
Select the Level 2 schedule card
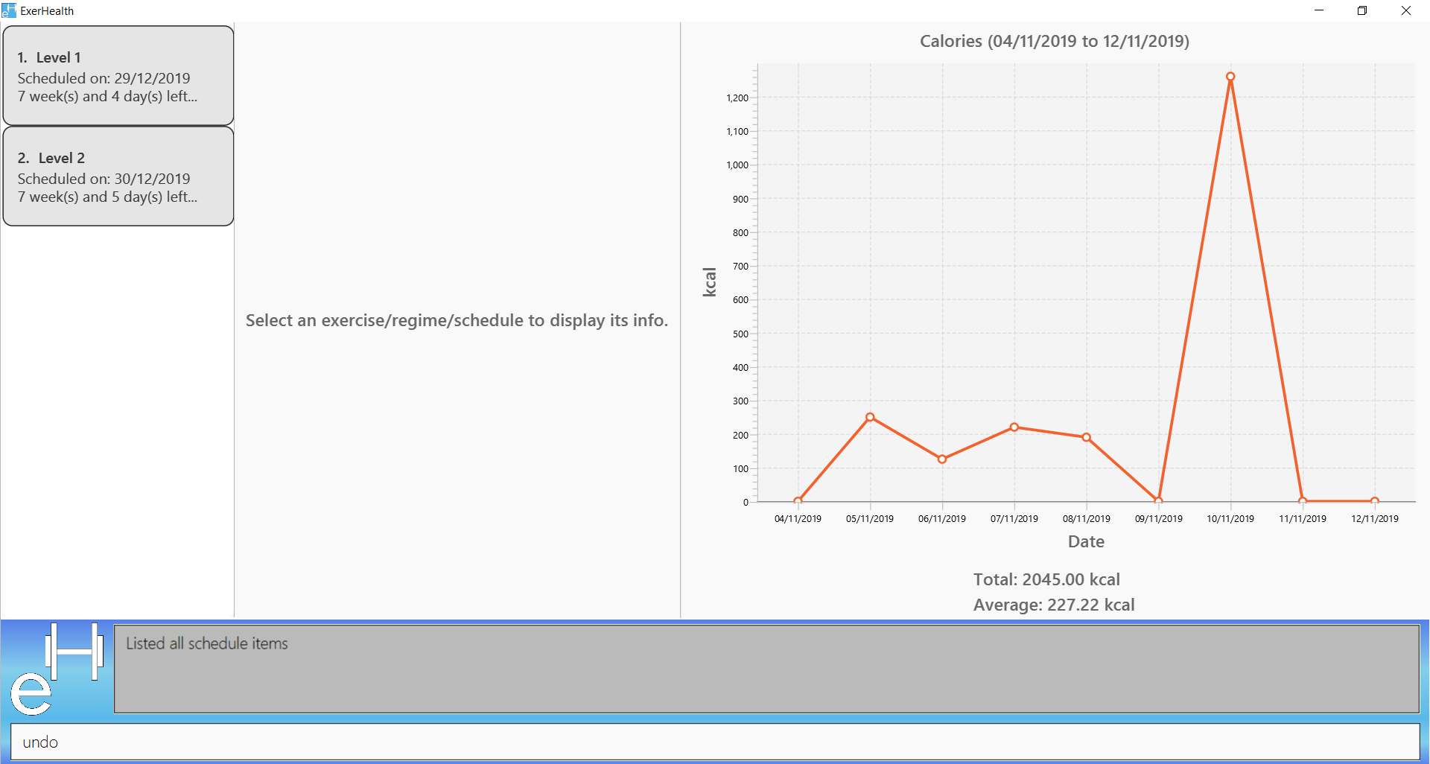point(118,176)
